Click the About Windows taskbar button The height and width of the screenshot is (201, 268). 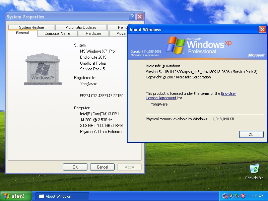click(62, 196)
